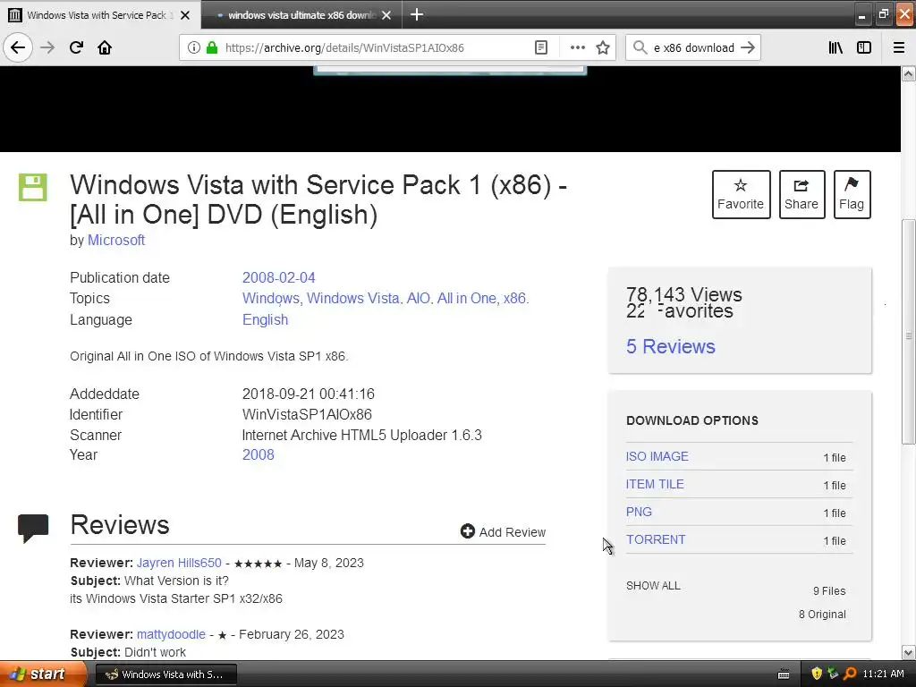Open the Windows Vista topic link
916x687 pixels.
(352, 299)
